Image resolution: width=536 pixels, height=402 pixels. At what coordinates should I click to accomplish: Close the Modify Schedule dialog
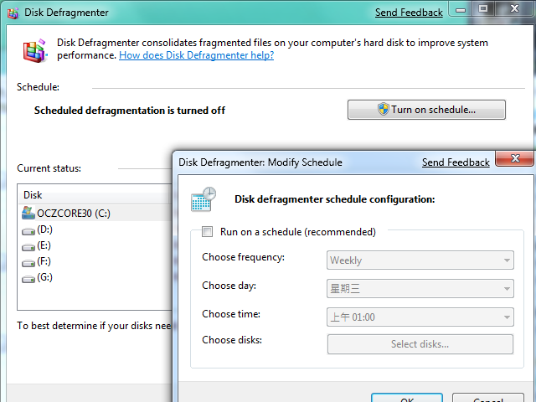515,158
